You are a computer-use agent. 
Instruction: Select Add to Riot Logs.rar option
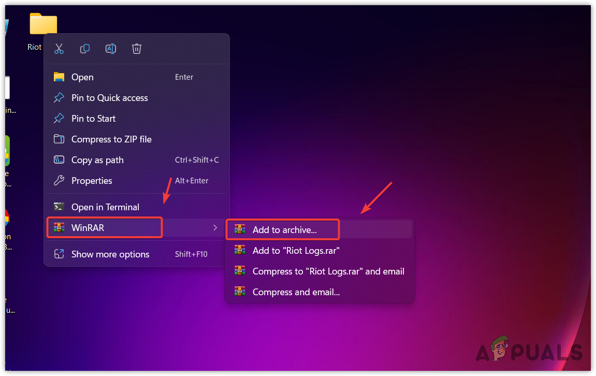coord(295,250)
